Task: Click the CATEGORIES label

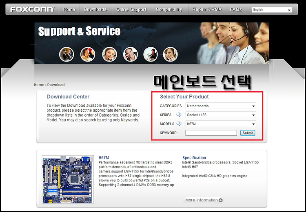Action: point(171,106)
